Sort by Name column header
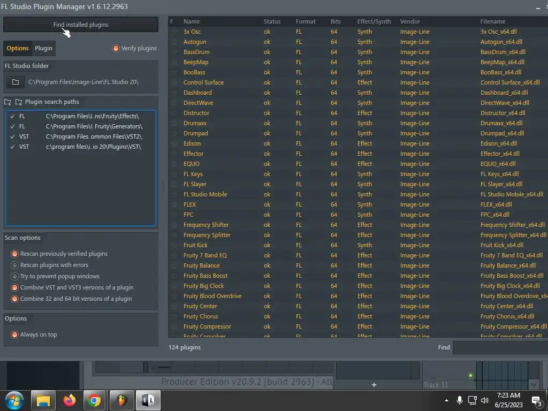The height and width of the screenshot is (411, 548). [192, 21]
